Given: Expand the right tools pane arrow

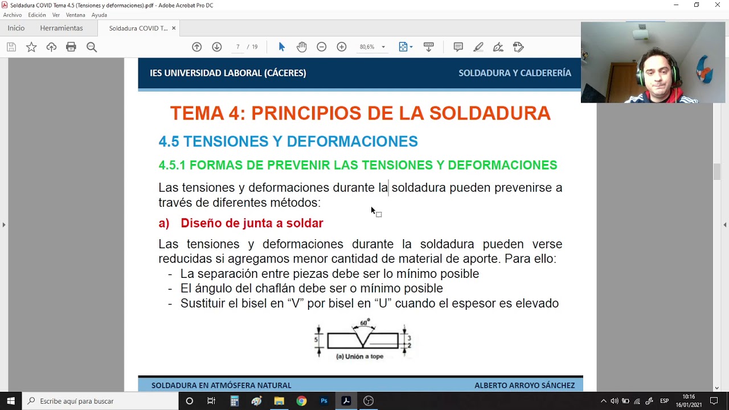Looking at the screenshot, I should pos(725,225).
